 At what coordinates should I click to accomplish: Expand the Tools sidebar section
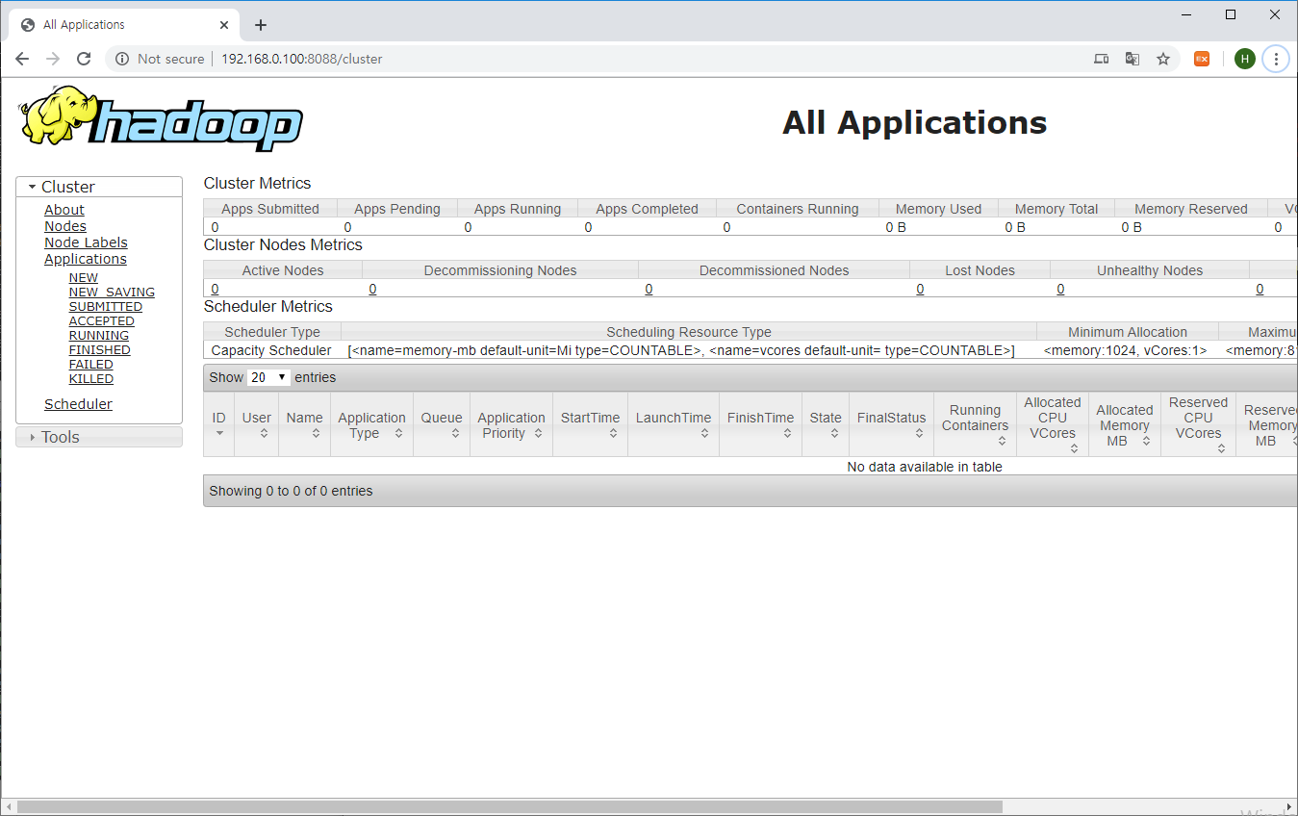[99, 437]
